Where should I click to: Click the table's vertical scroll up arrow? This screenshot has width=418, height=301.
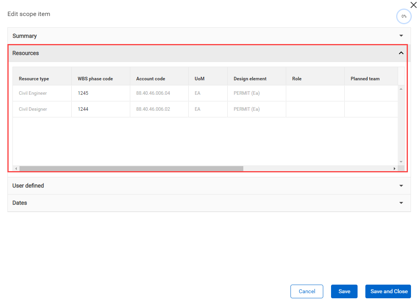tap(401, 89)
